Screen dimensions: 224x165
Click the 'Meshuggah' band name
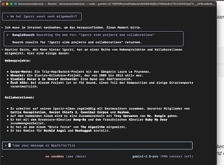click(x=83, y=131)
